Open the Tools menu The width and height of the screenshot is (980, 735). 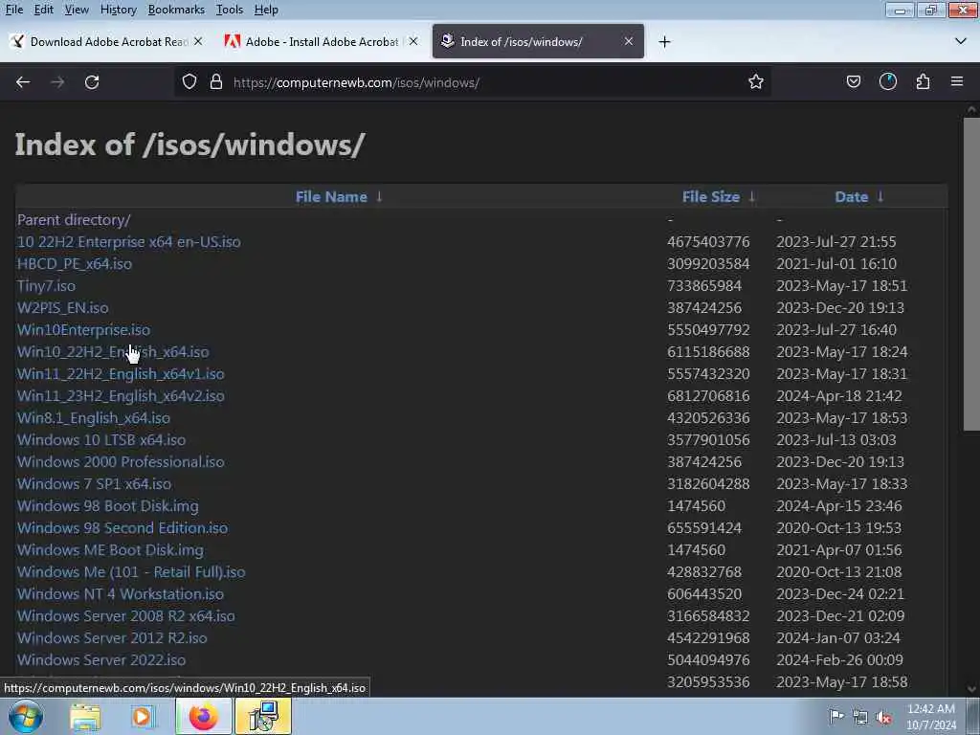230,10
